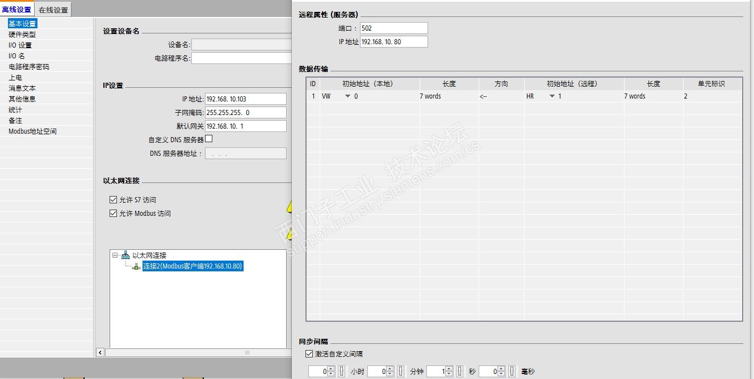754x379 pixels.
Task: Click the 方向 column header
Action: click(501, 84)
